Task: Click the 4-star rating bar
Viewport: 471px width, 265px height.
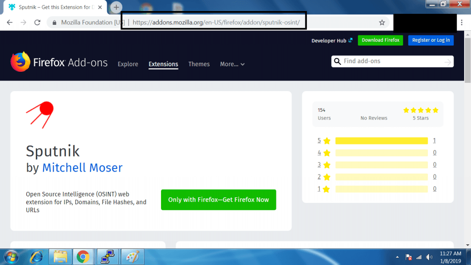Action: (381, 153)
